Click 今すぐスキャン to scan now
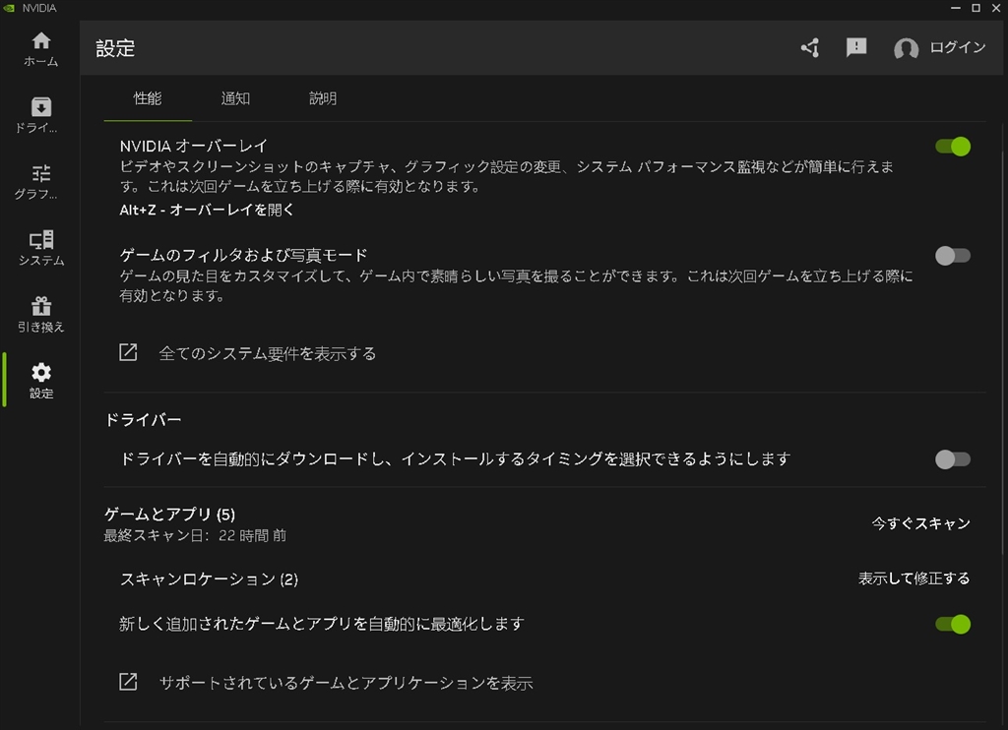The image size is (1008, 730). pyautogui.click(x=920, y=523)
